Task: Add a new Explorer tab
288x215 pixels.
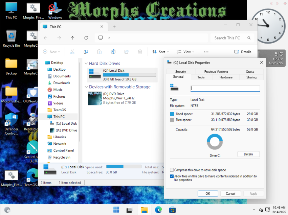Action: pyautogui.click(x=114, y=27)
